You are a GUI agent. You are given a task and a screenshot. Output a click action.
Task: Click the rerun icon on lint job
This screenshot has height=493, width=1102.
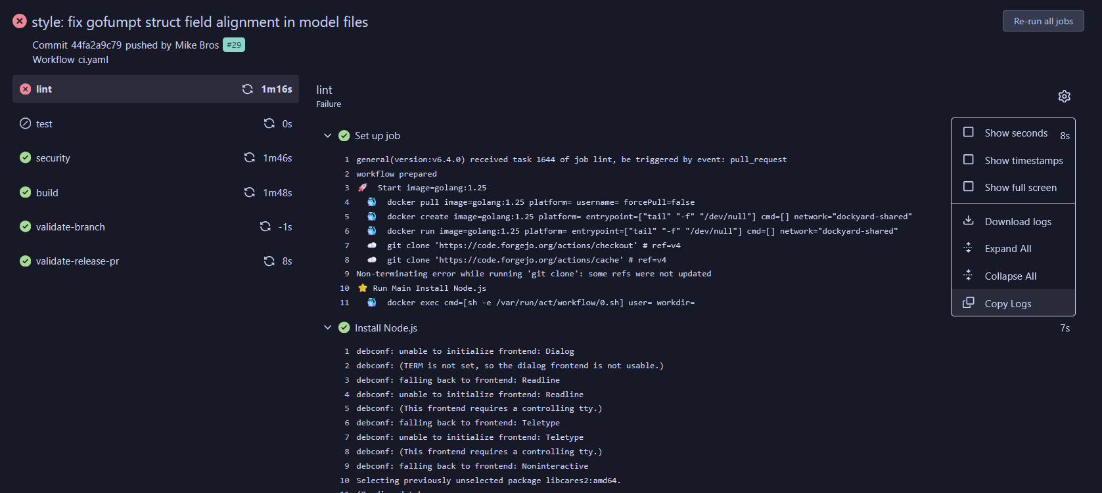248,89
